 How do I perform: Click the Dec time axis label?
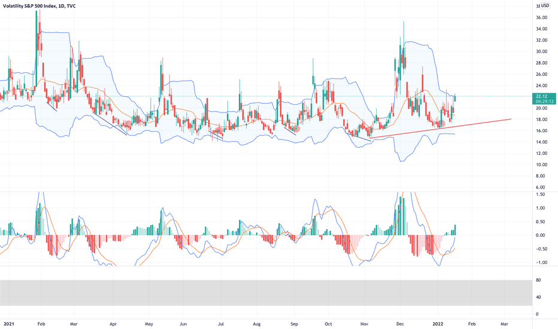(400, 324)
